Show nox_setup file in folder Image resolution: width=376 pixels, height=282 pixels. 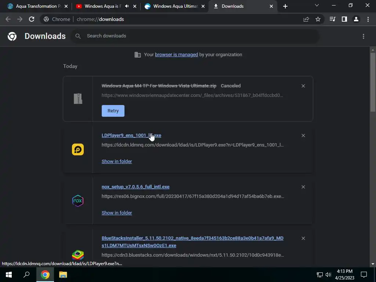pyautogui.click(x=117, y=213)
